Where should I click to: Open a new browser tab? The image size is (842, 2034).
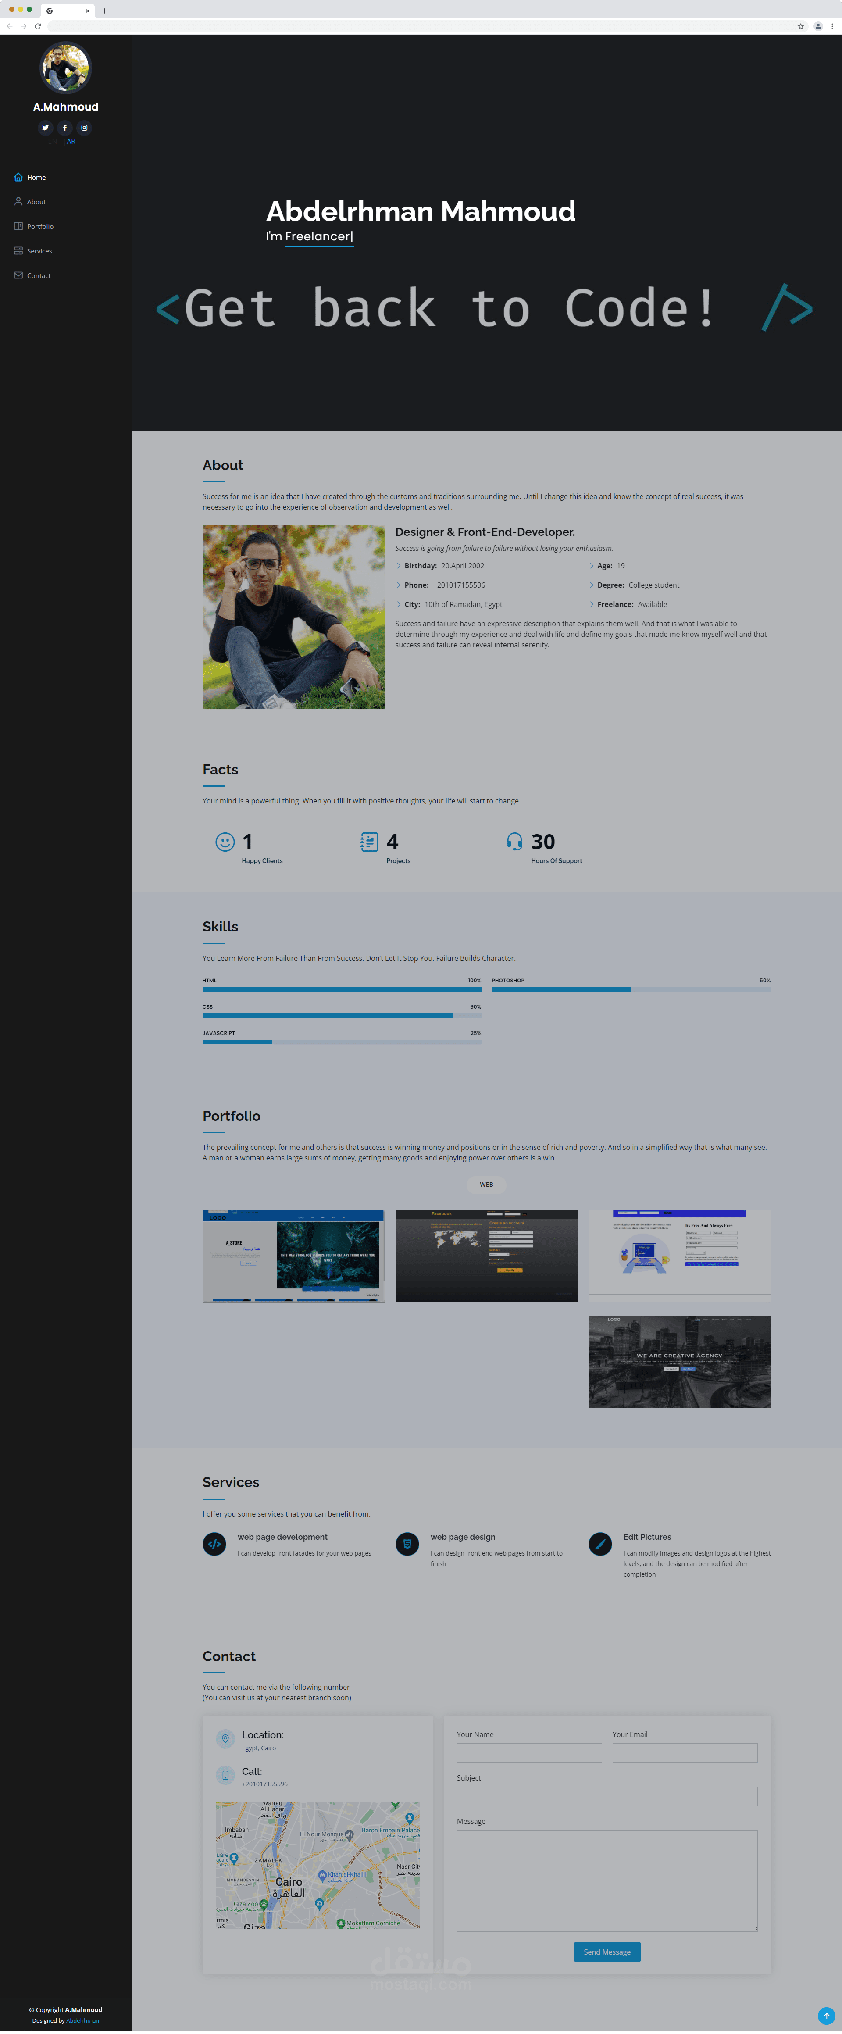[104, 11]
